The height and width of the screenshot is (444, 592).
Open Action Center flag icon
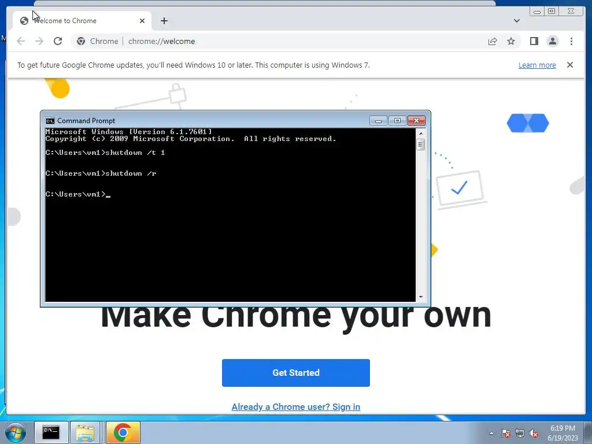(506, 433)
